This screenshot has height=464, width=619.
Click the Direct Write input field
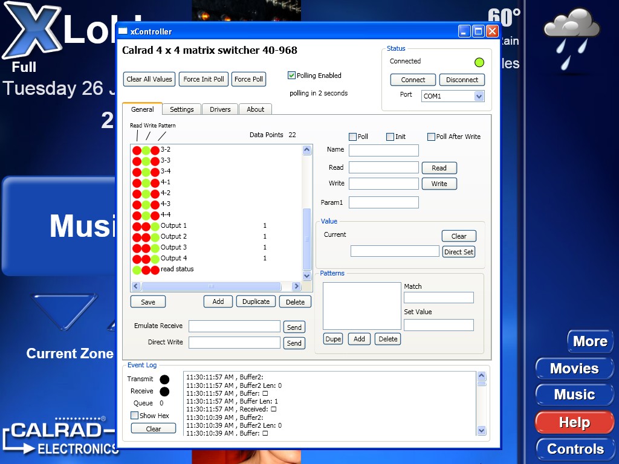tap(235, 343)
